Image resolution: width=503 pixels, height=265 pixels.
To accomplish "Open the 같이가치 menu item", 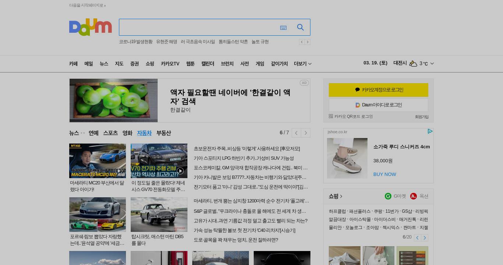I will pos(279,64).
